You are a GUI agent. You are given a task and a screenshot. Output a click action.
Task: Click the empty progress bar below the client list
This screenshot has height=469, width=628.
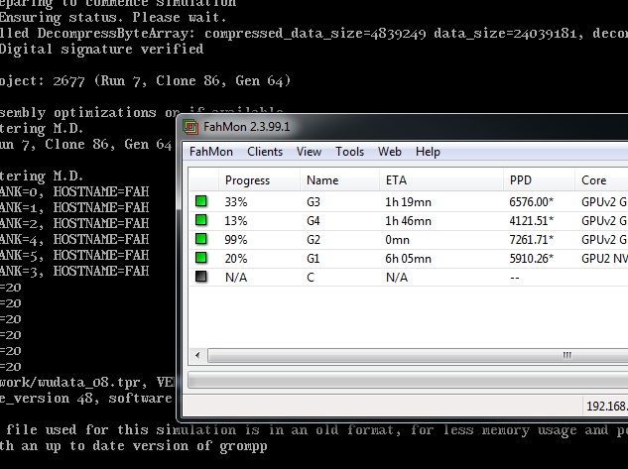tap(408, 381)
